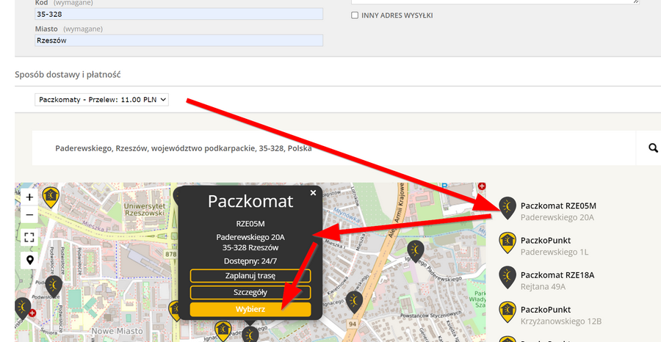
Task: Click Paczkomat RZE18A Rejtana 49A text
Action: 557,280
